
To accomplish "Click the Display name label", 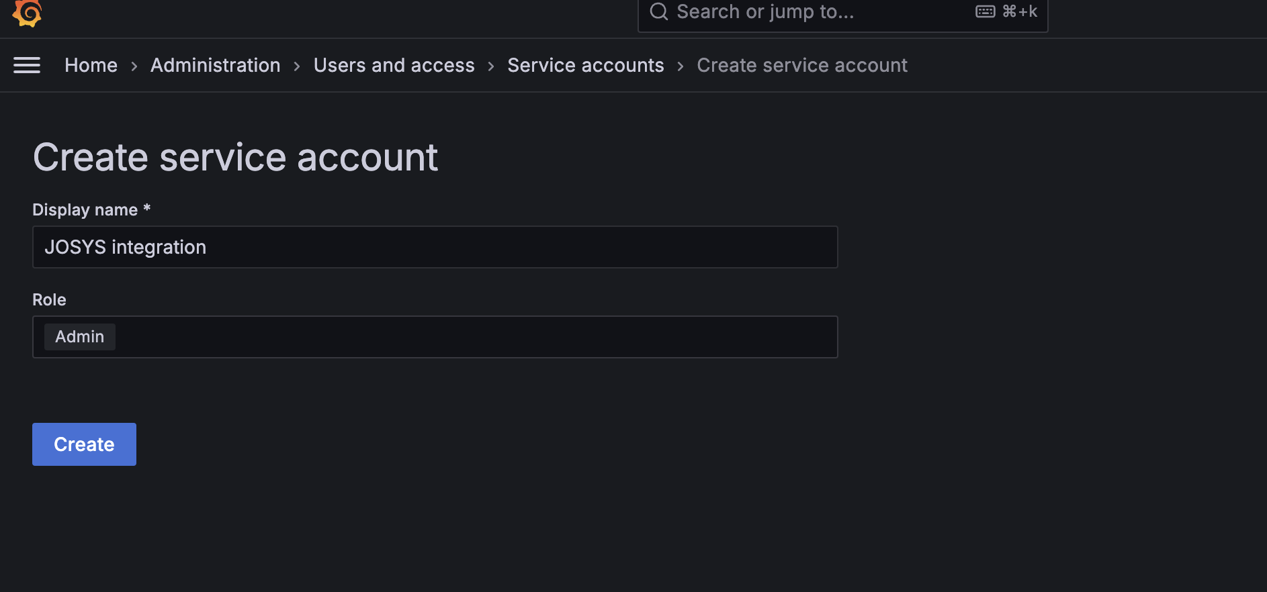I will (x=85, y=210).
